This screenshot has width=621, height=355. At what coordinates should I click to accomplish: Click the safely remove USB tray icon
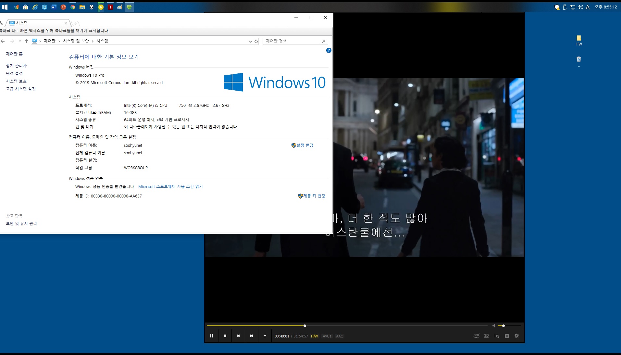565,7
